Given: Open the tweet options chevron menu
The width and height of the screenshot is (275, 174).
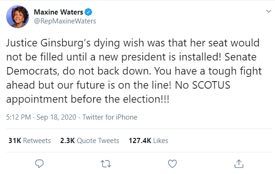Looking at the screenshot, I should [x=268, y=11].
